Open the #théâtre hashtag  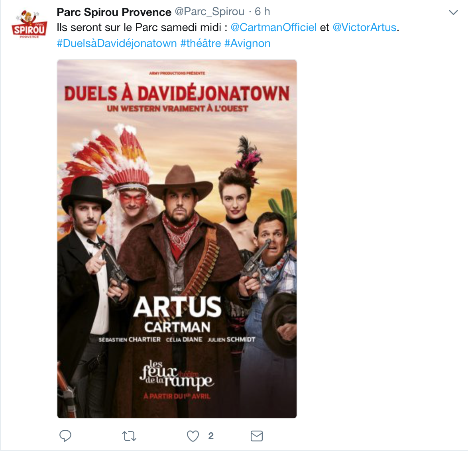pos(201,43)
